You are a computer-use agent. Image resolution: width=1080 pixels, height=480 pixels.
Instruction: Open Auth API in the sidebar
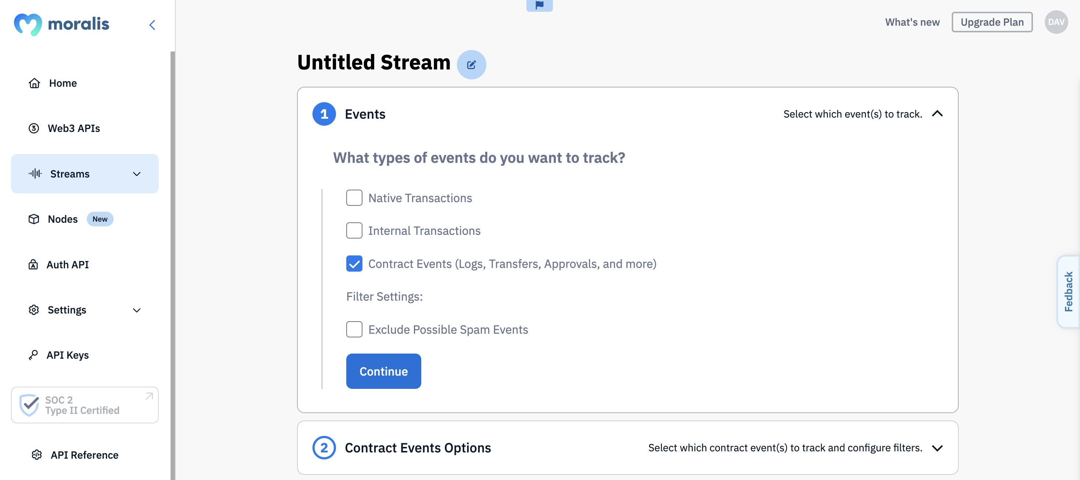tap(85, 265)
